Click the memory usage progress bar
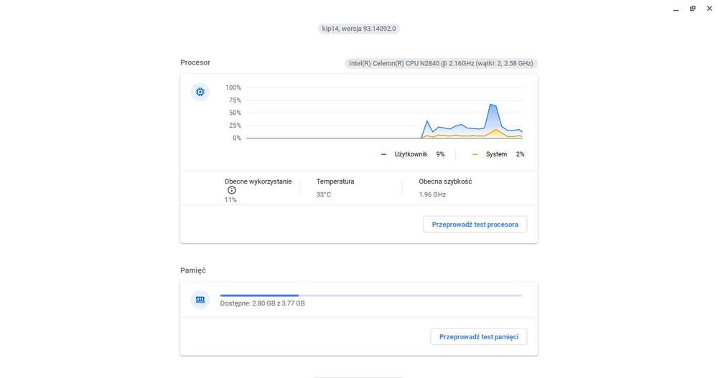This screenshot has height=378, width=718. click(371, 296)
